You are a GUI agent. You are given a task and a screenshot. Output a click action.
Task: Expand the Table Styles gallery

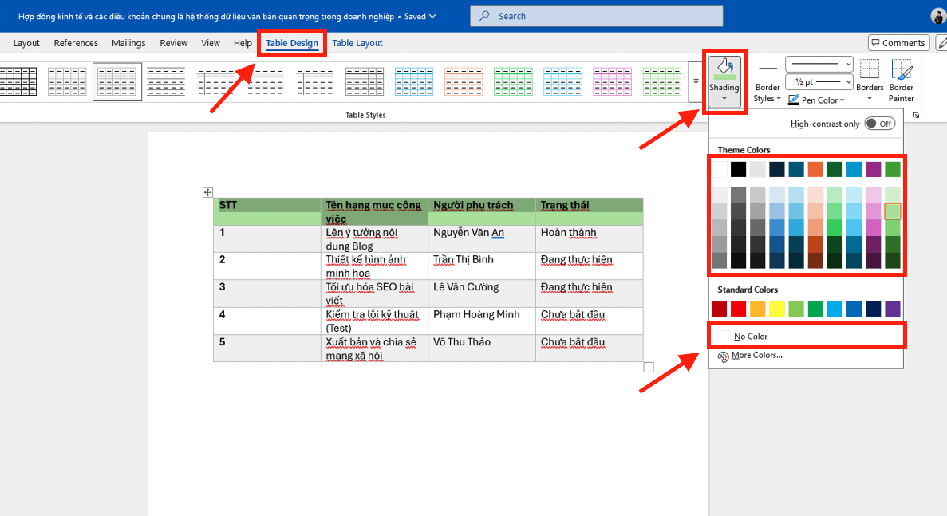coord(696,82)
